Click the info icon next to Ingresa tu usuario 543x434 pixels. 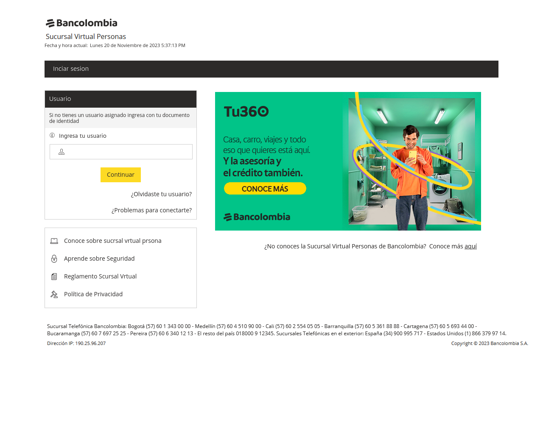point(52,136)
